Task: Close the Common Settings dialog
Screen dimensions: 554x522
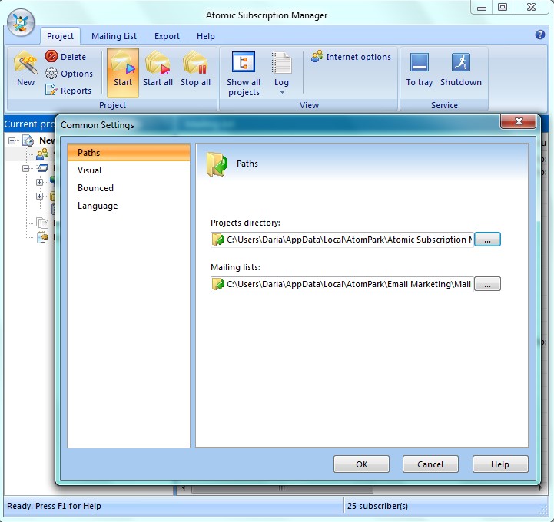Action: tap(519, 121)
